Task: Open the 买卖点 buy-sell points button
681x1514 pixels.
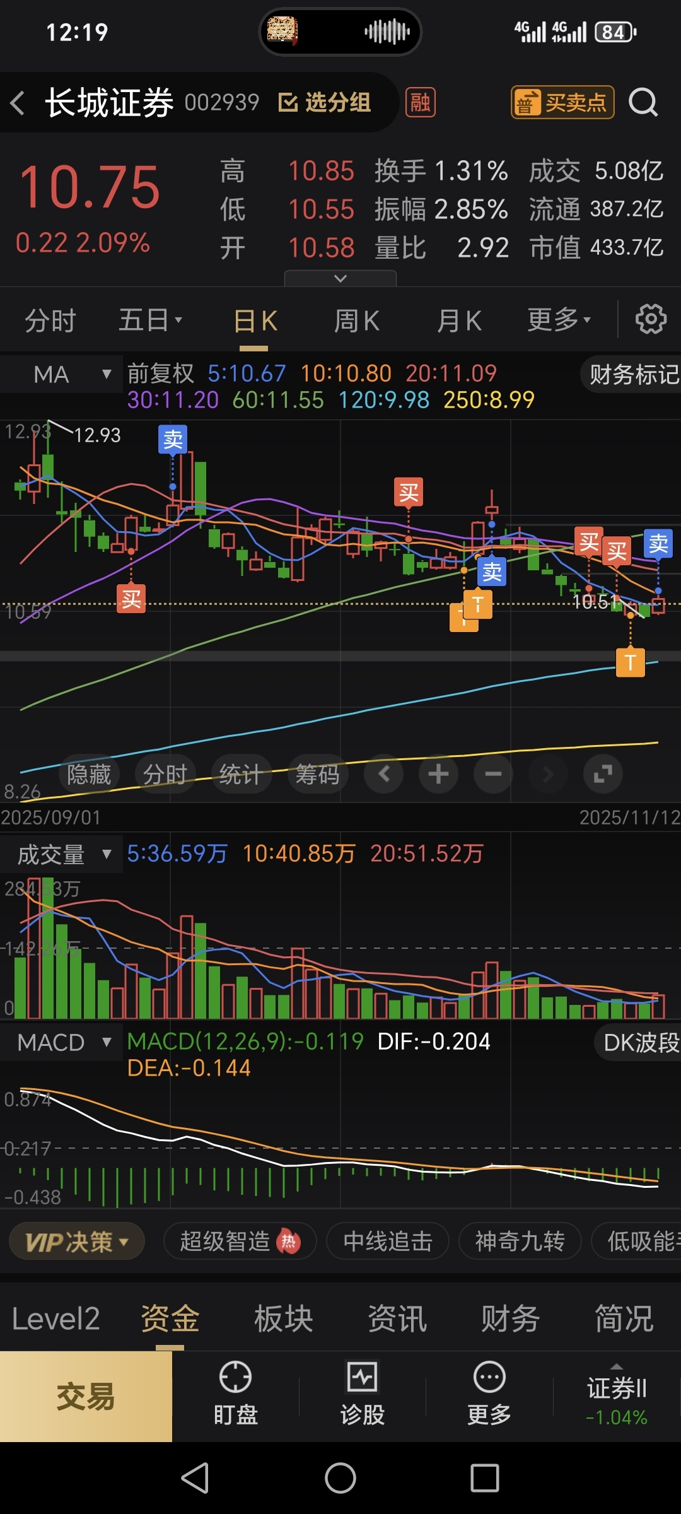Action: coord(562,102)
